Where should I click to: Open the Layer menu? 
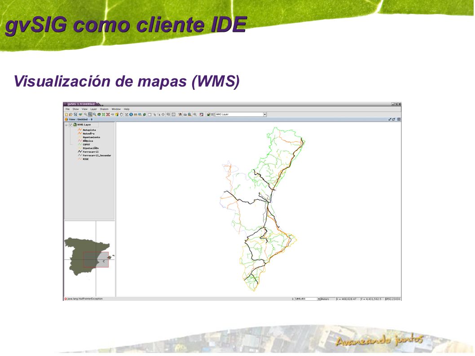click(93, 109)
